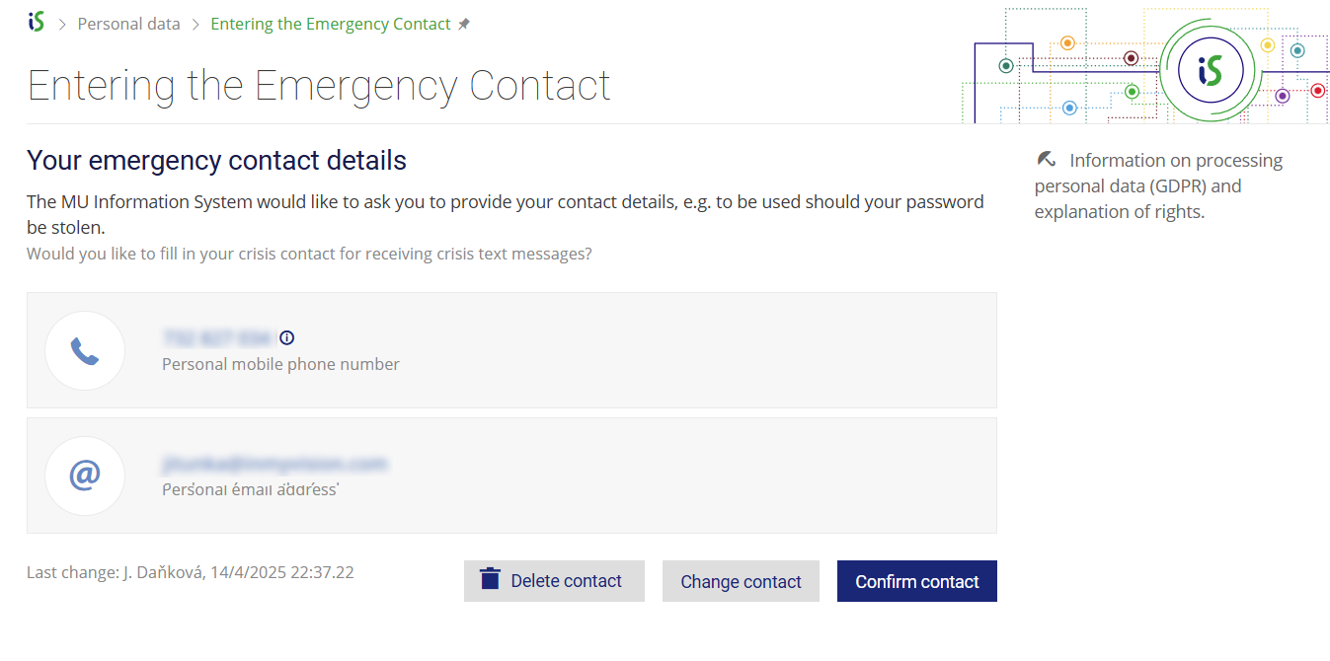Click the round @ email icon
The image size is (1330, 661).
coord(85,477)
